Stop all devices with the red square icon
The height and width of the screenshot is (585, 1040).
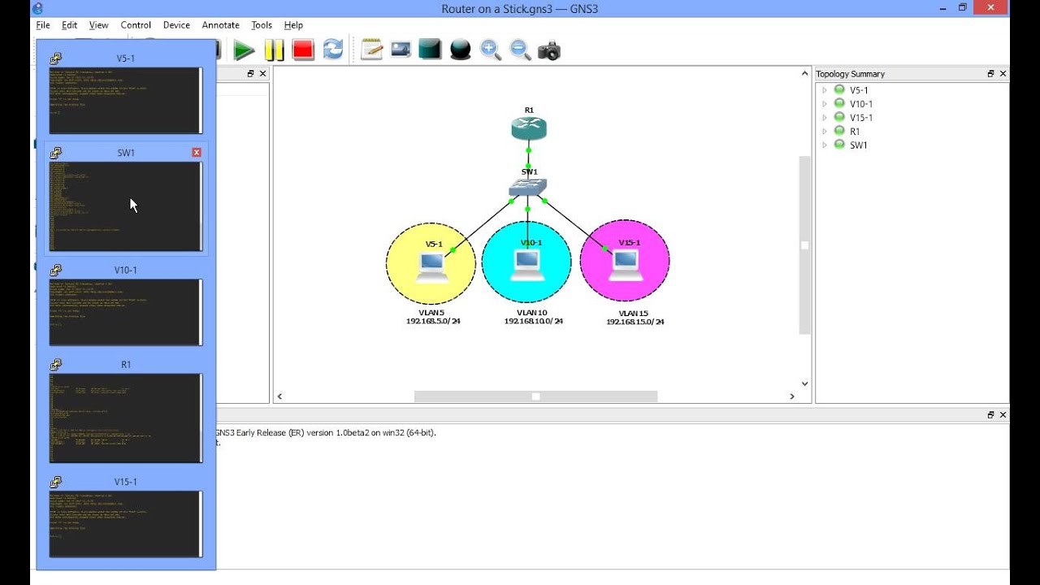click(x=303, y=50)
